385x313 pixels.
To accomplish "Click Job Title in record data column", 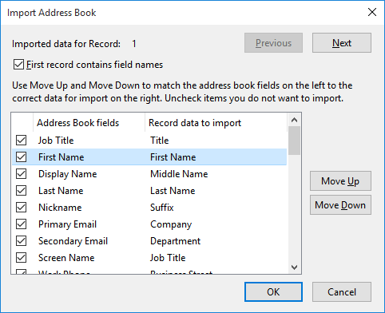I will [x=168, y=258].
